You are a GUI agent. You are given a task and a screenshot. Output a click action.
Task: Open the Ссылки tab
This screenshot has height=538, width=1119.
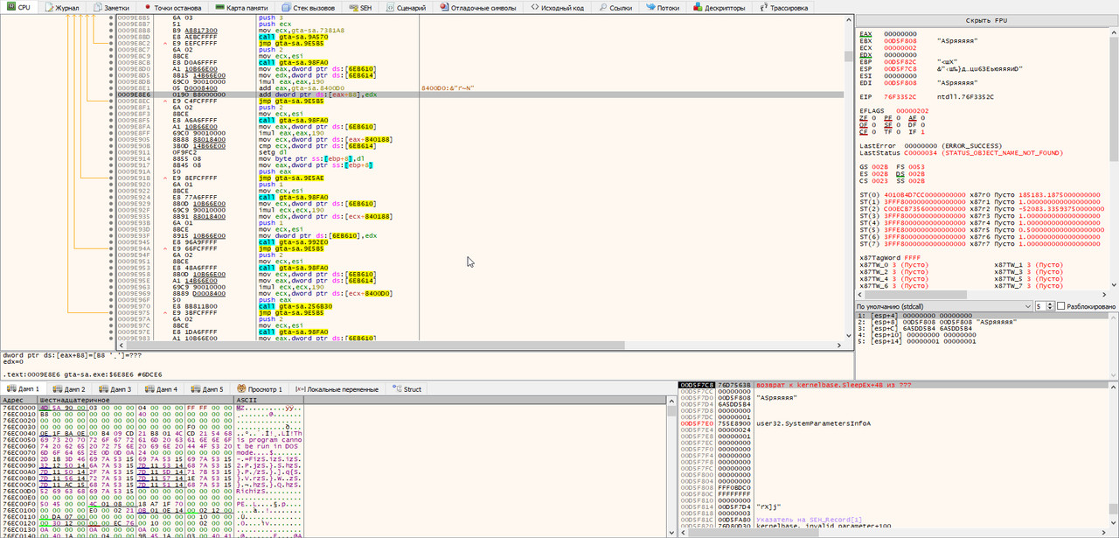pyautogui.click(x=615, y=7)
